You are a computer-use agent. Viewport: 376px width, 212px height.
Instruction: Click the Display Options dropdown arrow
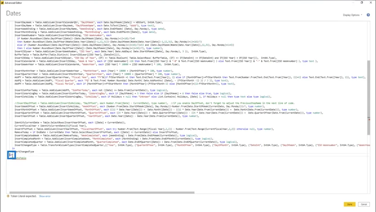(x=361, y=15)
